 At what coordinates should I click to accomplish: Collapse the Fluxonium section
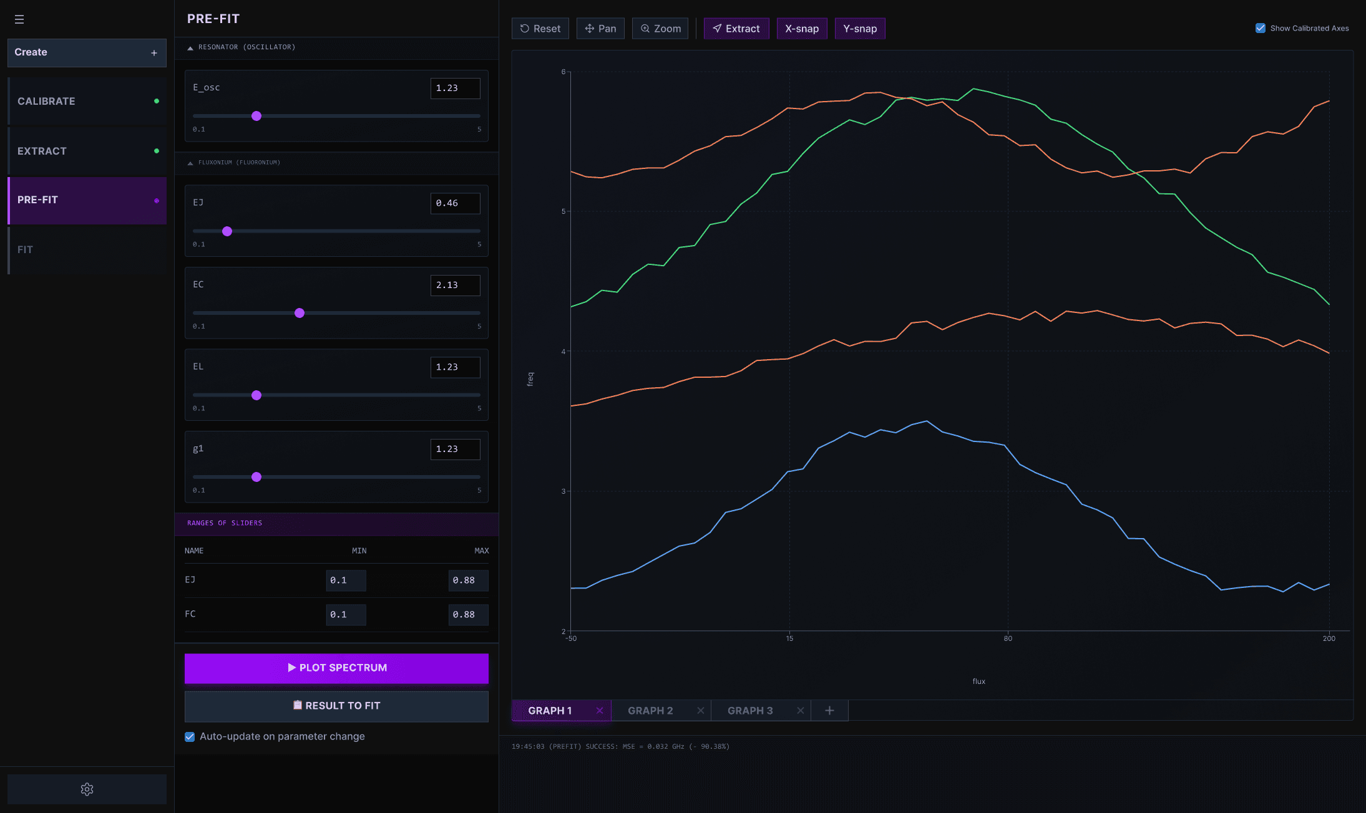tap(190, 163)
